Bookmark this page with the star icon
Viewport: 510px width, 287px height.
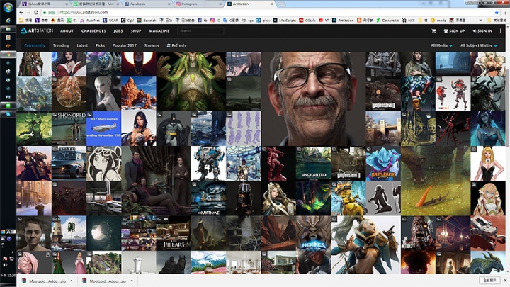(x=497, y=12)
